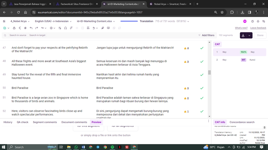Open editor settings sliders icon

(264, 21)
